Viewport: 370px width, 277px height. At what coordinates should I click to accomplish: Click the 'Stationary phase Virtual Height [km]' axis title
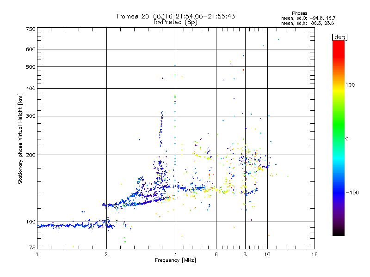(20, 139)
